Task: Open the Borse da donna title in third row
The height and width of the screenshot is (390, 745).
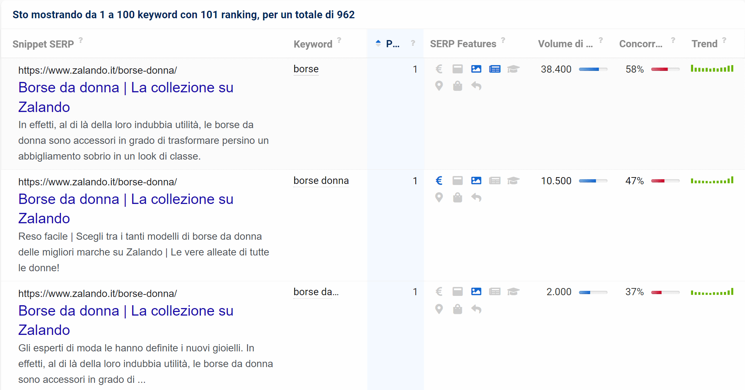Action: click(x=126, y=320)
